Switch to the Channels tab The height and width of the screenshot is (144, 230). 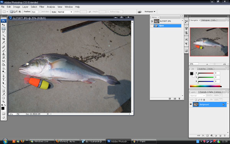(x=203, y=92)
